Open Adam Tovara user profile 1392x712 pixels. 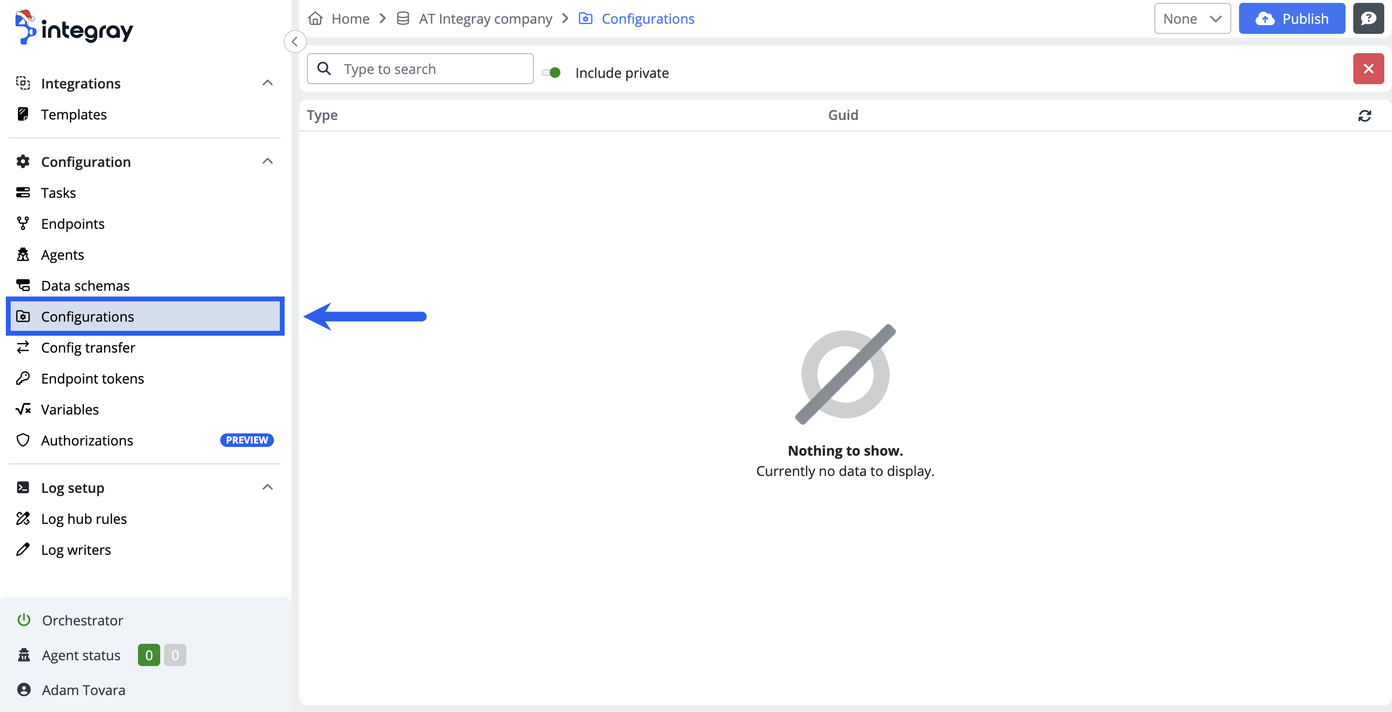83,690
